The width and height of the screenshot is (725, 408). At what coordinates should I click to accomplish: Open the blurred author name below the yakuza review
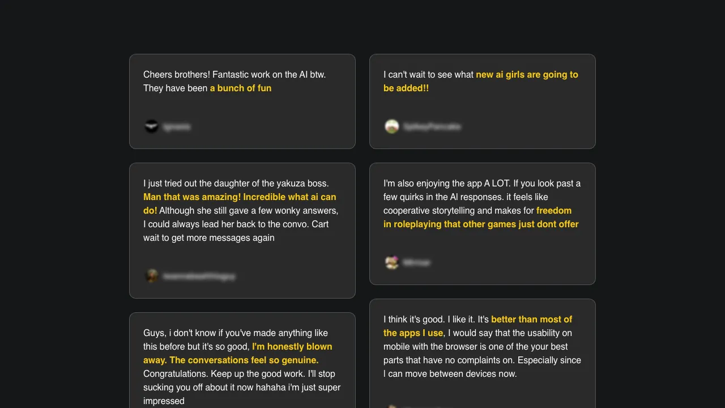199,277
